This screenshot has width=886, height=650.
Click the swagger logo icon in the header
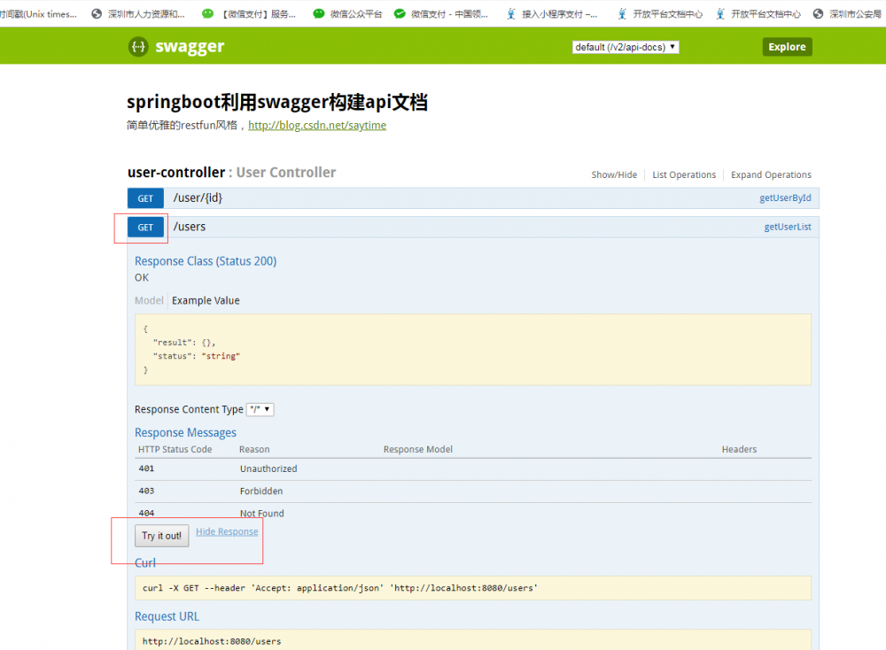(138, 45)
